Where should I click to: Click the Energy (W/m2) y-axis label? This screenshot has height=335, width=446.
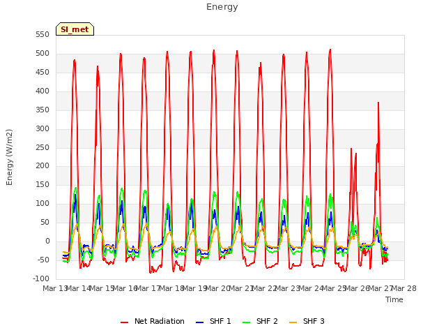9,157
